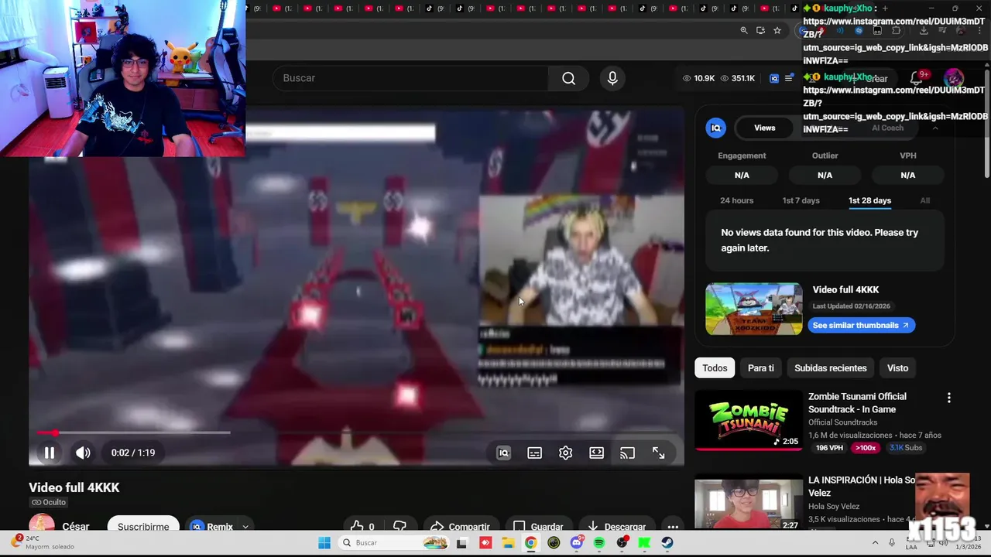Select 1st 7 days views range
This screenshot has height=557, width=991.
(x=801, y=200)
